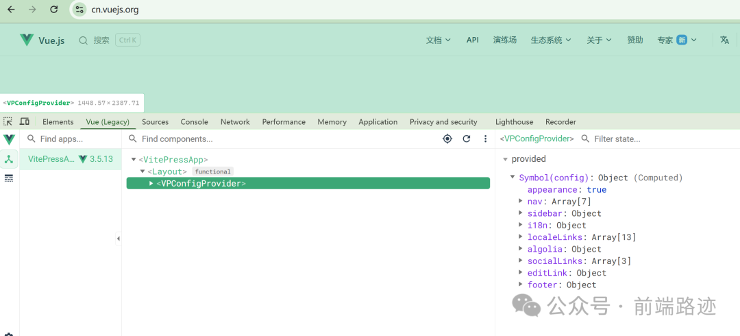Screen dimensions: 740x336
Task: Open the API nav link
Action: coord(472,40)
